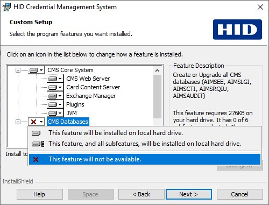Click the Custom Setup heading
This screenshot has height=205, width=269.
[31, 22]
